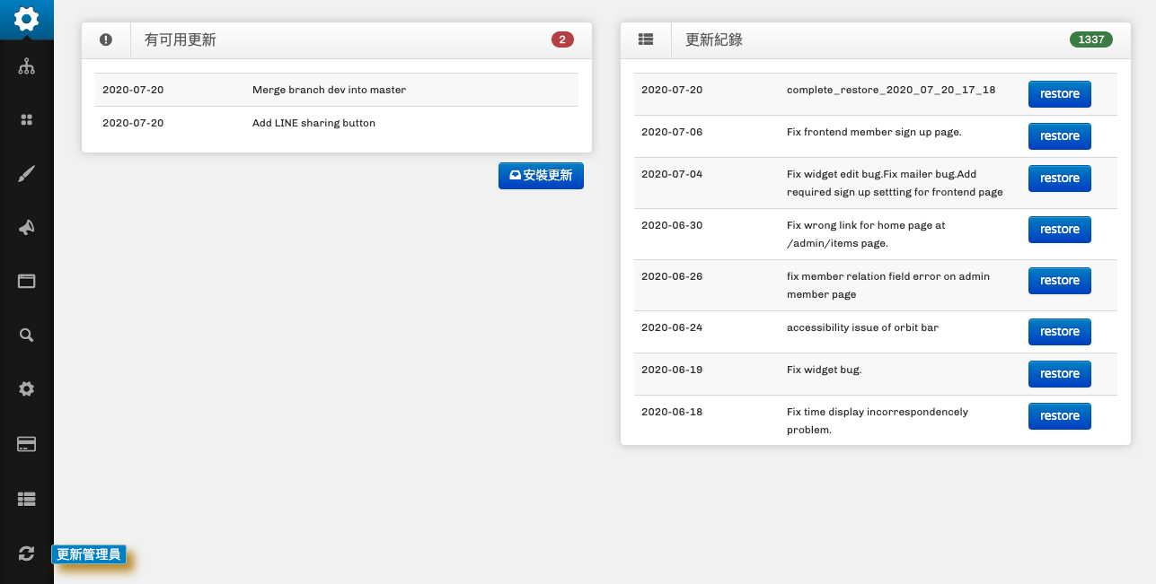The image size is (1156, 584).
Task: Click the credit card icon in sidebar
Action: coord(26,444)
